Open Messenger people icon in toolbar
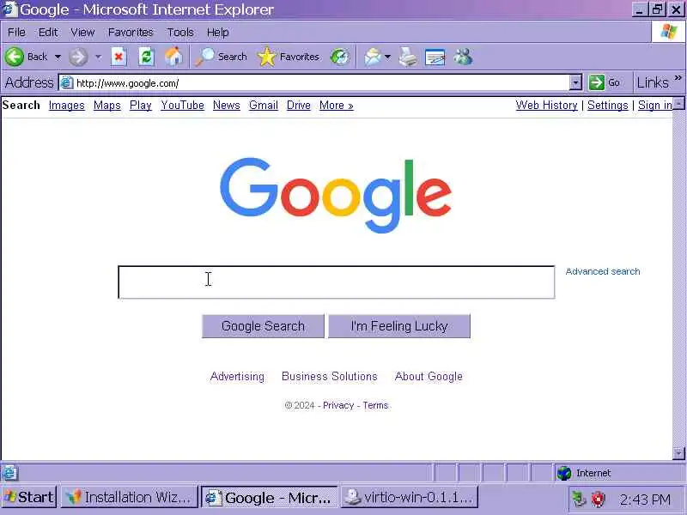This screenshot has width=687, height=515. (463, 57)
